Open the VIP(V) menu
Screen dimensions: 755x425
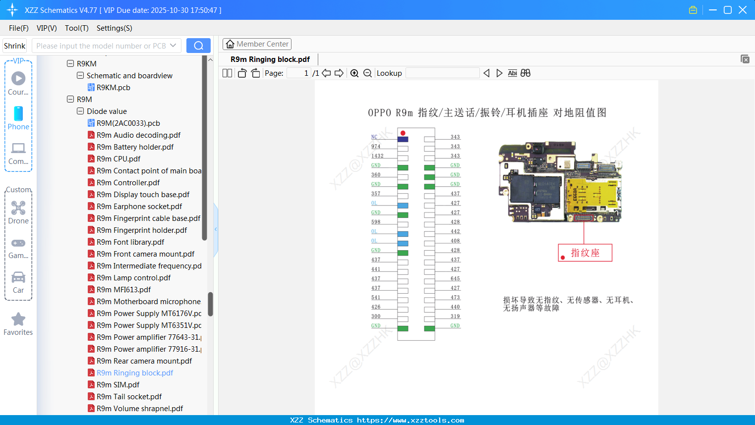(46, 28)
